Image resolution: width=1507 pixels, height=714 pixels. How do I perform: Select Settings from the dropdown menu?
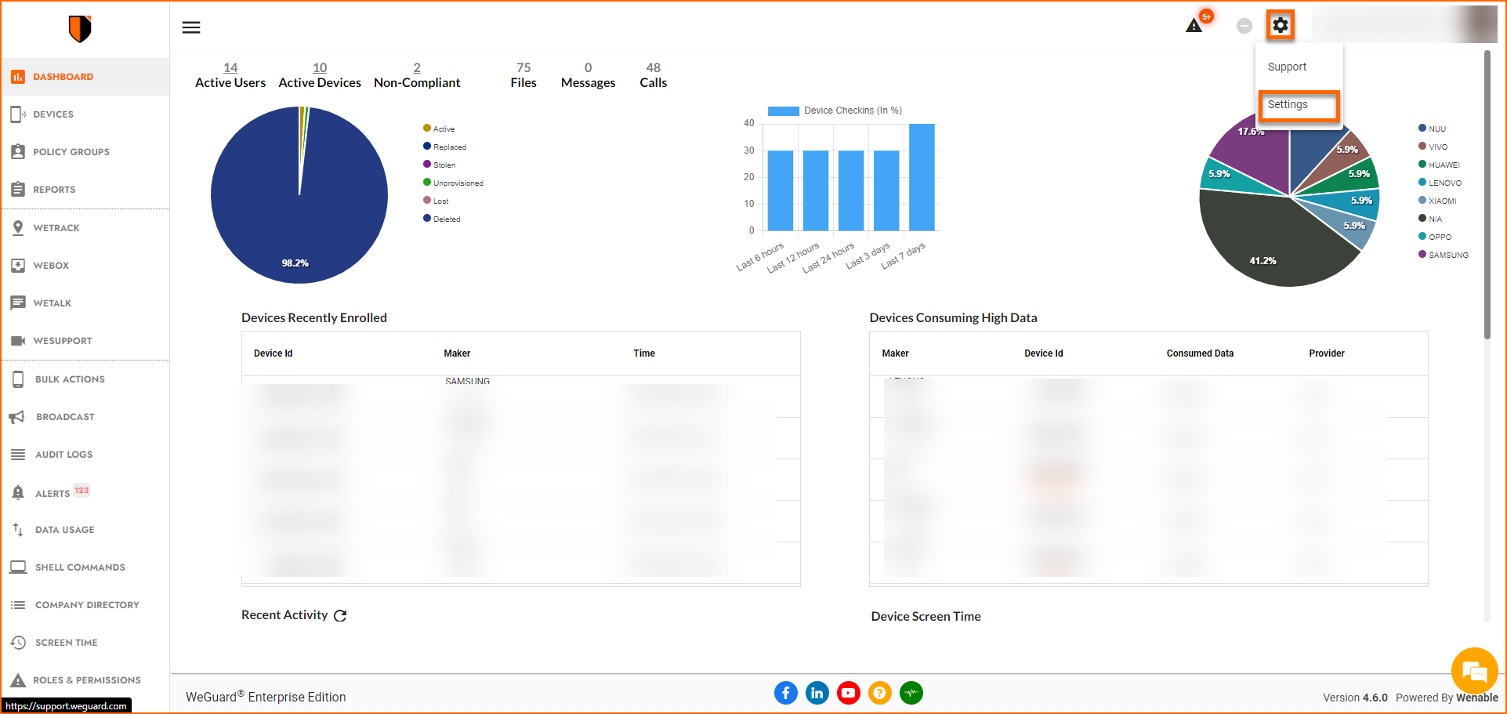pos(1299,105)
